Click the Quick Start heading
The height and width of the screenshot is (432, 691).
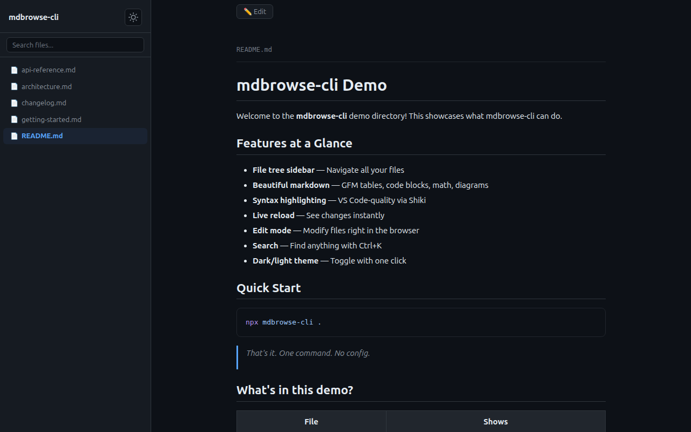268,288
